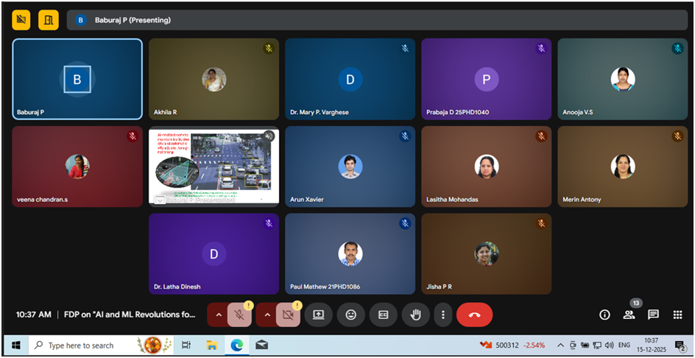Open the share screen (present now) option
This screenshot has width=695, height=358.
pos(318,315)
